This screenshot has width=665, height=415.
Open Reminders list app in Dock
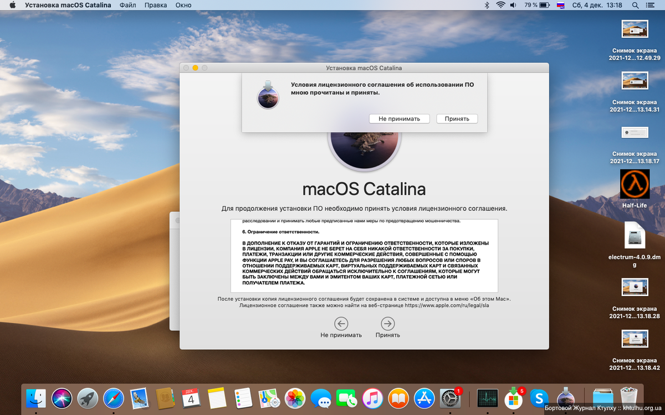[243, 397]
